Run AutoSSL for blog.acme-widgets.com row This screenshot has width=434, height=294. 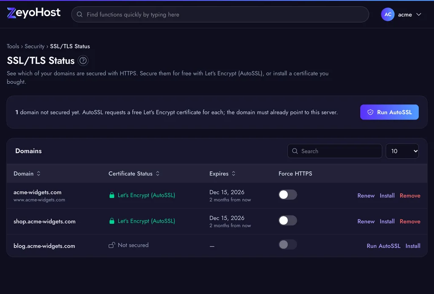pos(383,246)
